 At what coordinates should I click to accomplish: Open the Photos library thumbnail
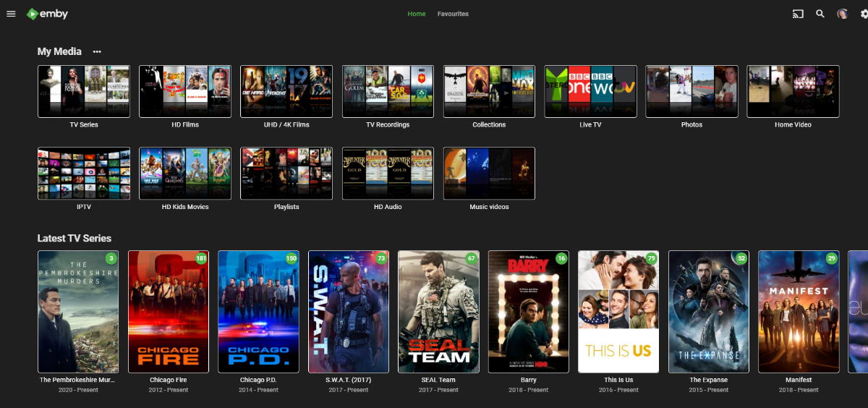click(x=692, y=91)
